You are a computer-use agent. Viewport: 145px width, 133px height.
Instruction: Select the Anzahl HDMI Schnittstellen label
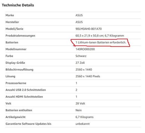[x=24, y=97]
